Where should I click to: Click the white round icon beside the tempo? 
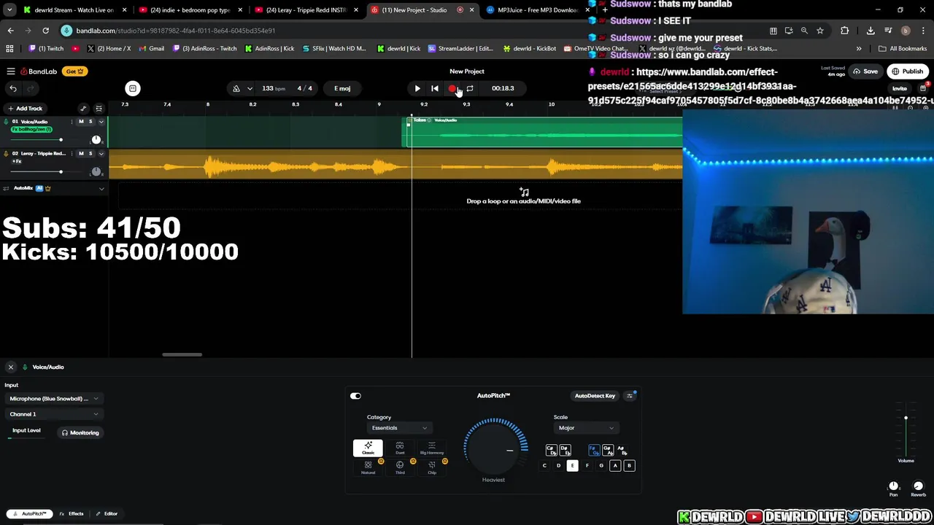[133, 88]
